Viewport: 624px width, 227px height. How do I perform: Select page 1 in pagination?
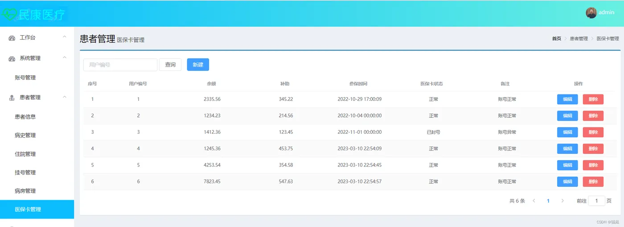pos(548,201)
